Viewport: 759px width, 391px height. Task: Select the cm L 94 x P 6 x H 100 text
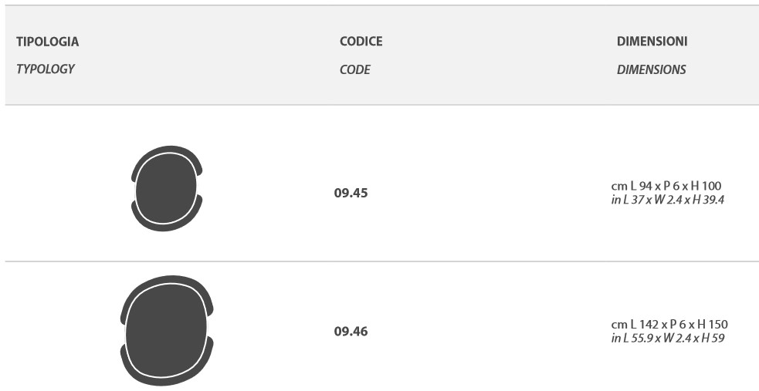click(666, 187)
